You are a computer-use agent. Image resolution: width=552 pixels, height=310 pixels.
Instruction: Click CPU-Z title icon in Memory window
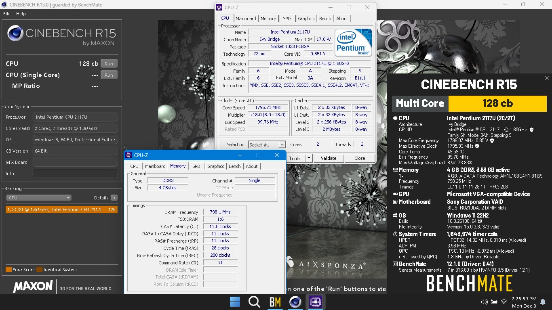click(129, 155)
